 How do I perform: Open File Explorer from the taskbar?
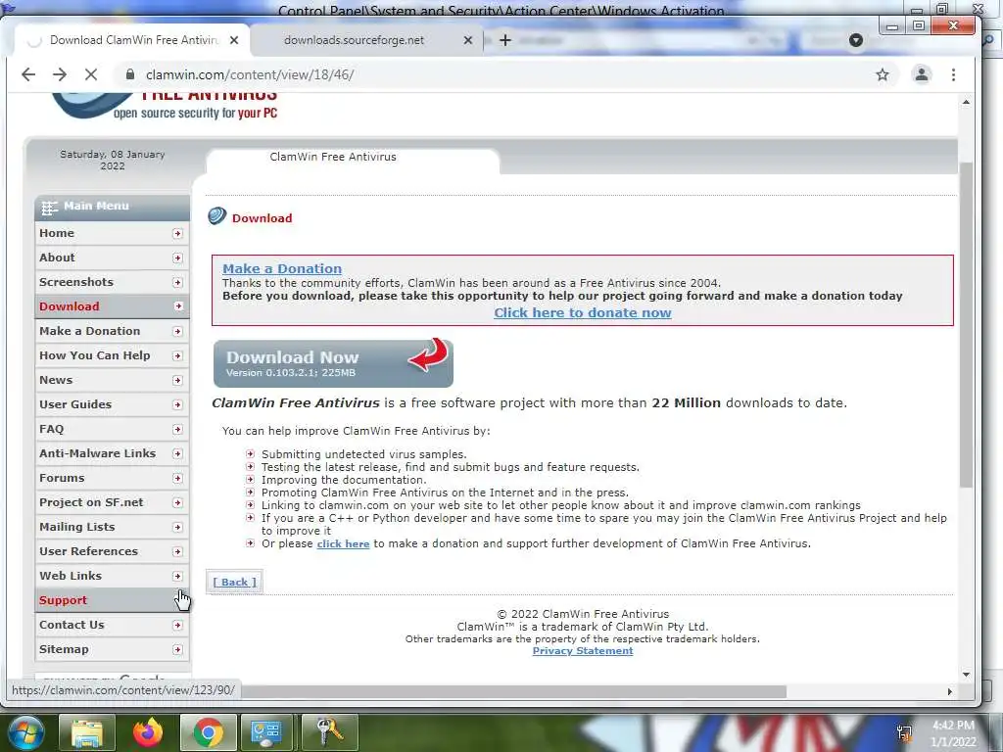coord(87,732)
